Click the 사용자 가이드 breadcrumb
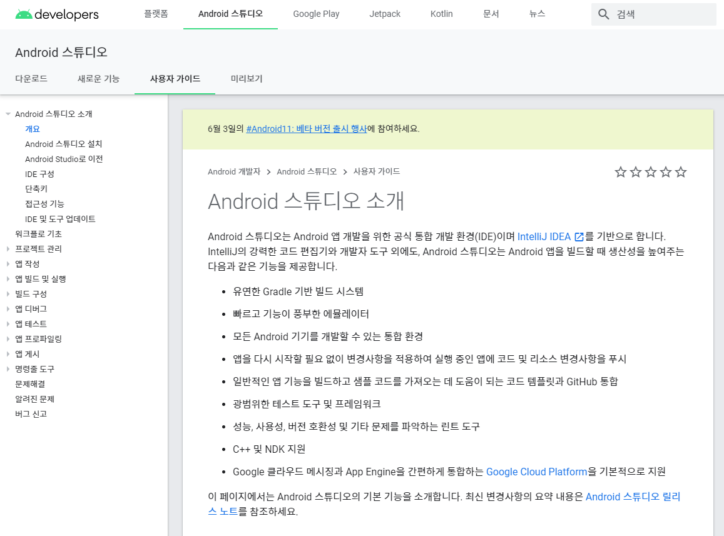 coord(376,172)
